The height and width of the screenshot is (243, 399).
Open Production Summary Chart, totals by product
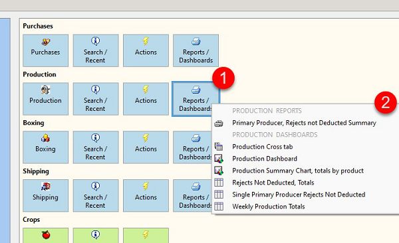298,171
